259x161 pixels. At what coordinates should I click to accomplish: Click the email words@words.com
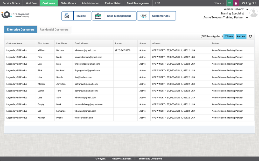84,118
